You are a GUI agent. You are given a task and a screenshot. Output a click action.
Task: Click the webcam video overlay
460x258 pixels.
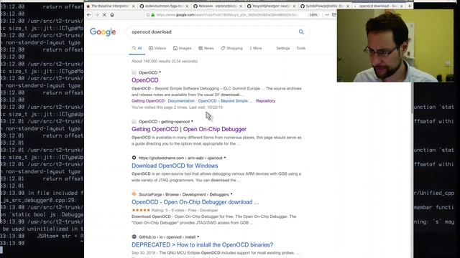pyautogui.click(x=395, y=45)
